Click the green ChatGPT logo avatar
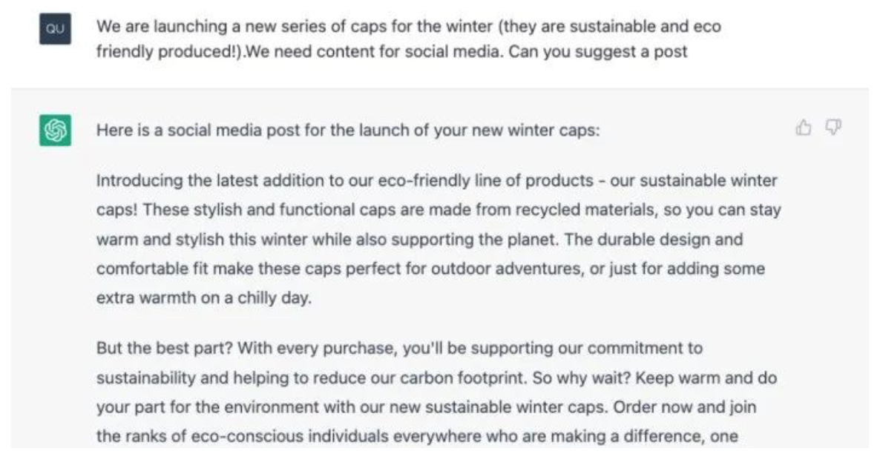Screen dimensions: 880x454 pyautogui.click(x=55, y=131)
